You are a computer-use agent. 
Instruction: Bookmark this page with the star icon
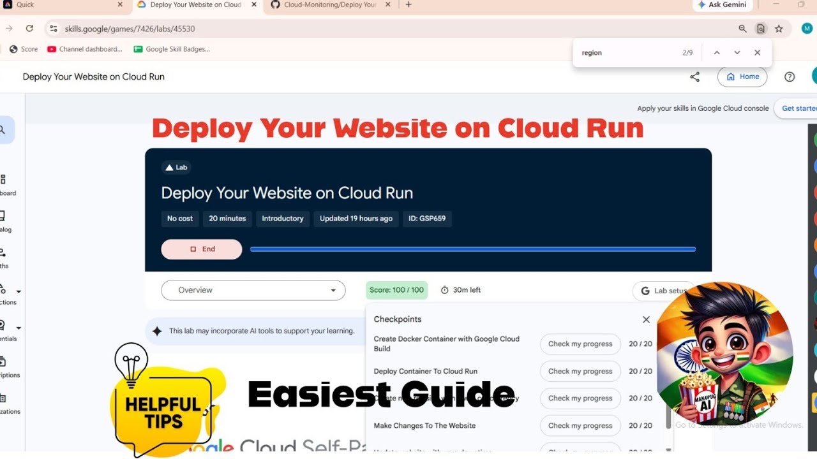[779, 29]
